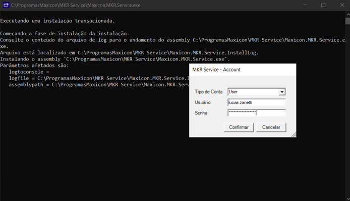This screenshot has height=201, width=350.
Task: Click the 'Arquivo está localizado em' line
Action: pyautogui.click(x=129, y=53)
